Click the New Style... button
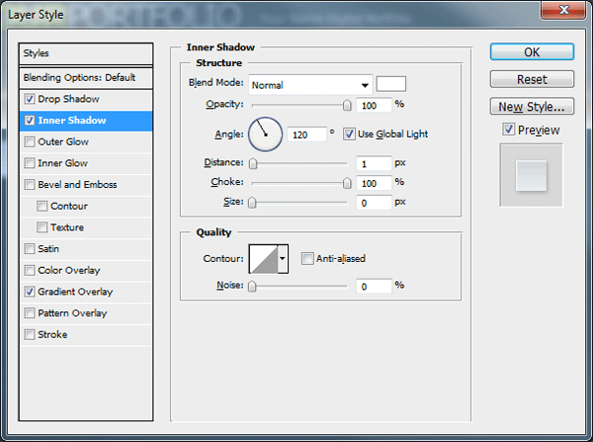This screenshot has width=593, height=442. pos(532,106)
